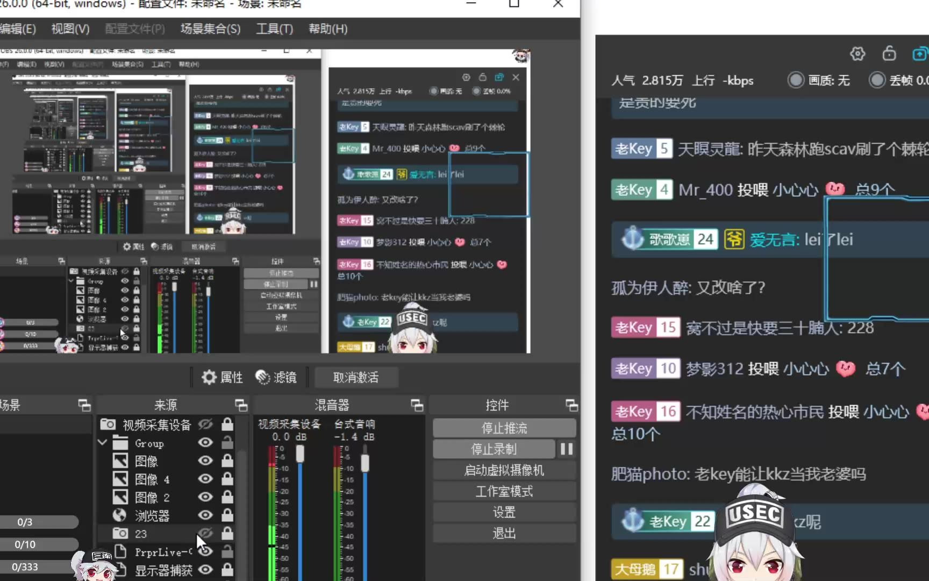Click the blue pop-out window icon in chat overlay
Viewport: 929px width, 581px height.
pos(919,54)
